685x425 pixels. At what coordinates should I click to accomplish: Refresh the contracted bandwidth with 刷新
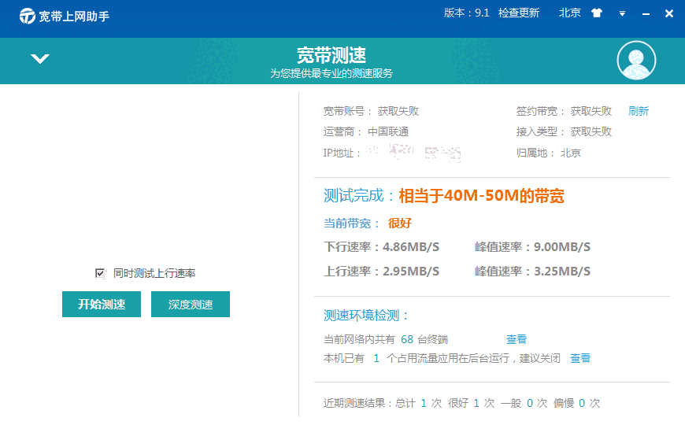tap(639, 111)
